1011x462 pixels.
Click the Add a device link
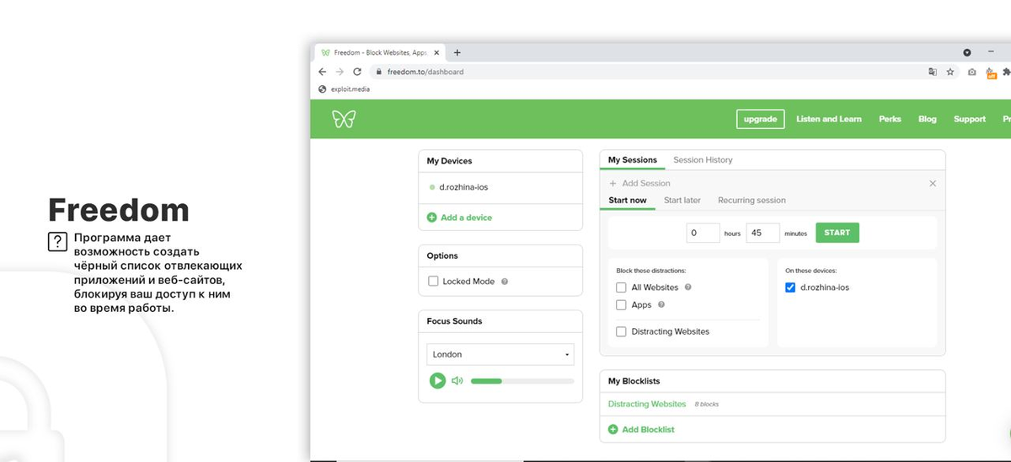[x=466, y=218]
